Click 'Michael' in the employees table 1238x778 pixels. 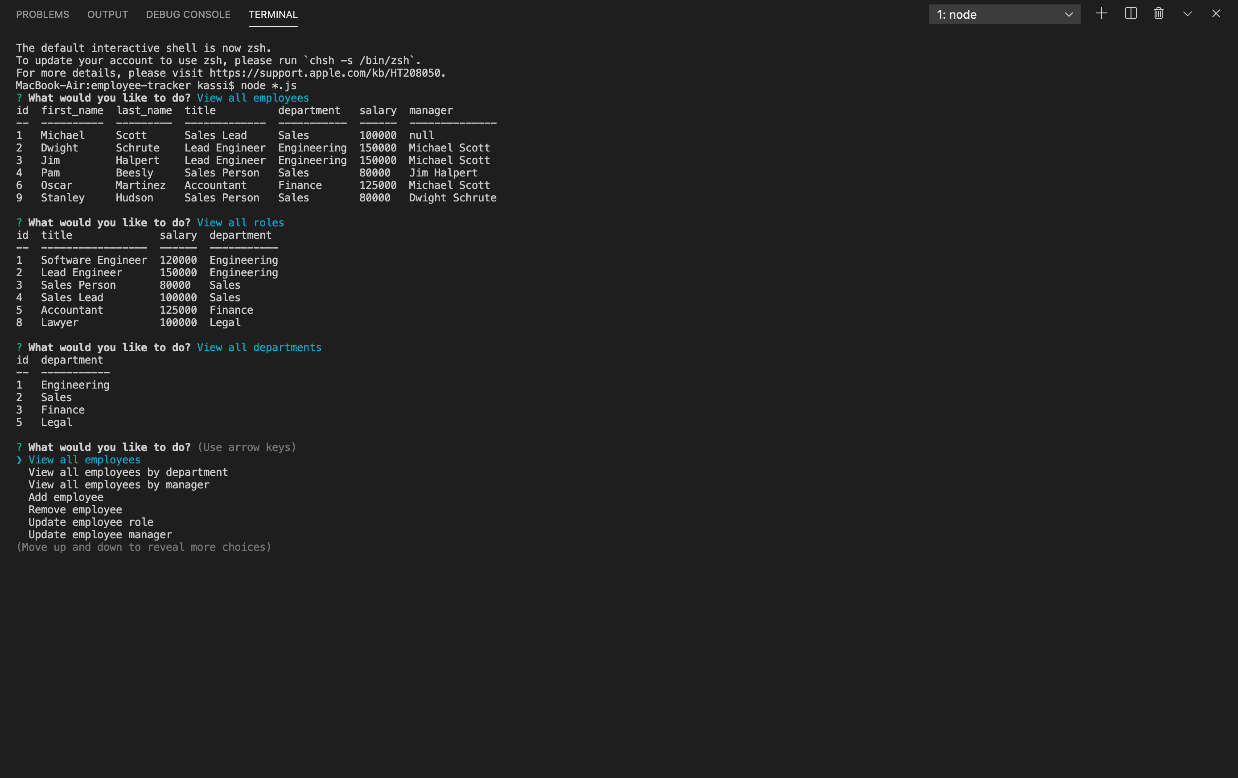[63, 135]
